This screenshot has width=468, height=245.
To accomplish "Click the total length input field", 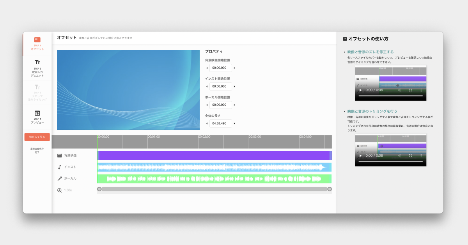I will [x=220, y=124].
